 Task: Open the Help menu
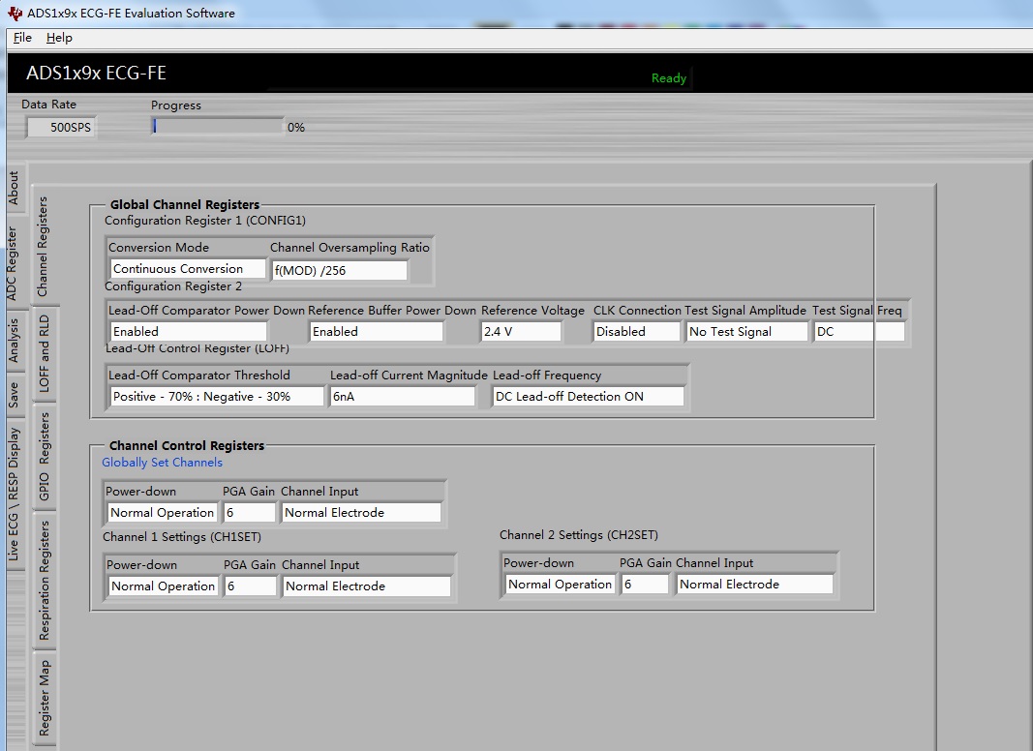tap(59, 38)
